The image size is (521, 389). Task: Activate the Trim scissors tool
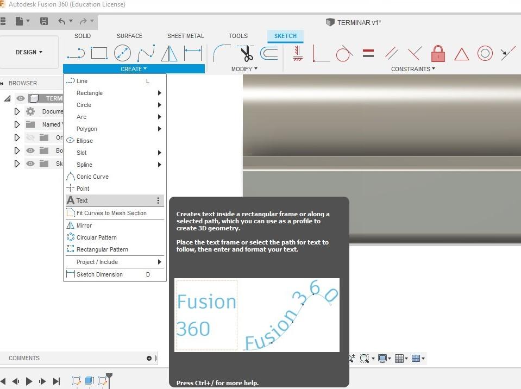tap(247, 53)
